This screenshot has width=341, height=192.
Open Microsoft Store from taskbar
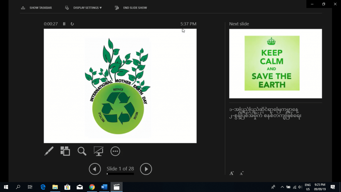point(67,187)
